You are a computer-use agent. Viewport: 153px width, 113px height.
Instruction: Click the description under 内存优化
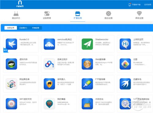(103, 103)
